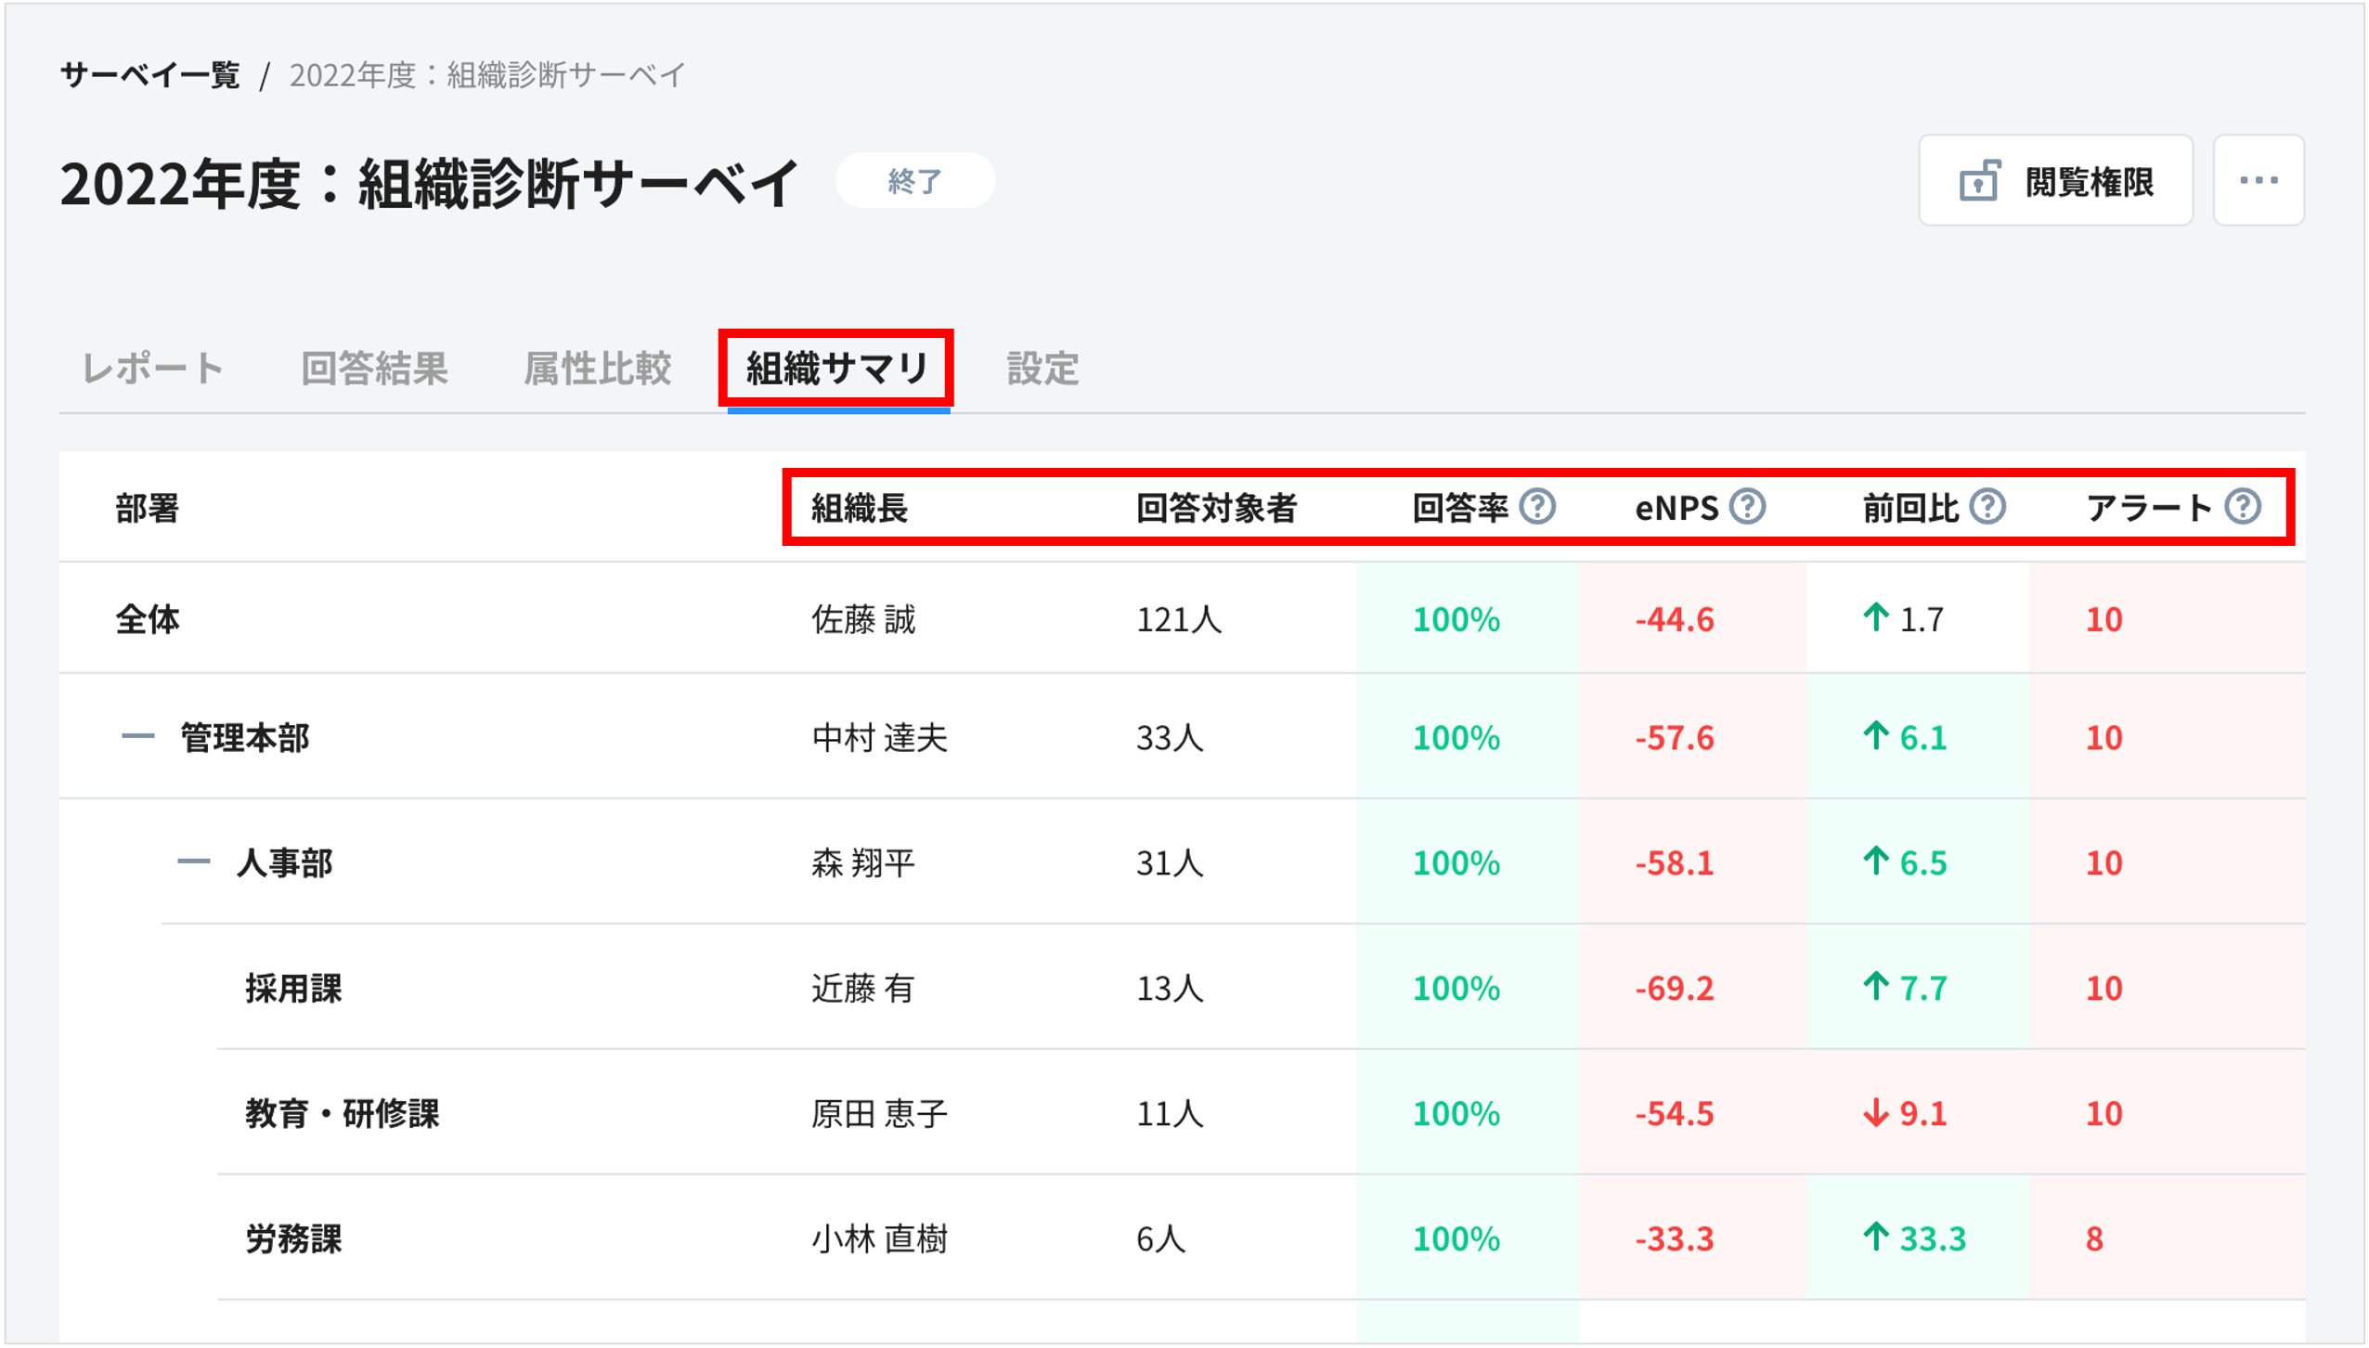
Task: Click the 閲覧権限 button
Action: click(2055, 180)
